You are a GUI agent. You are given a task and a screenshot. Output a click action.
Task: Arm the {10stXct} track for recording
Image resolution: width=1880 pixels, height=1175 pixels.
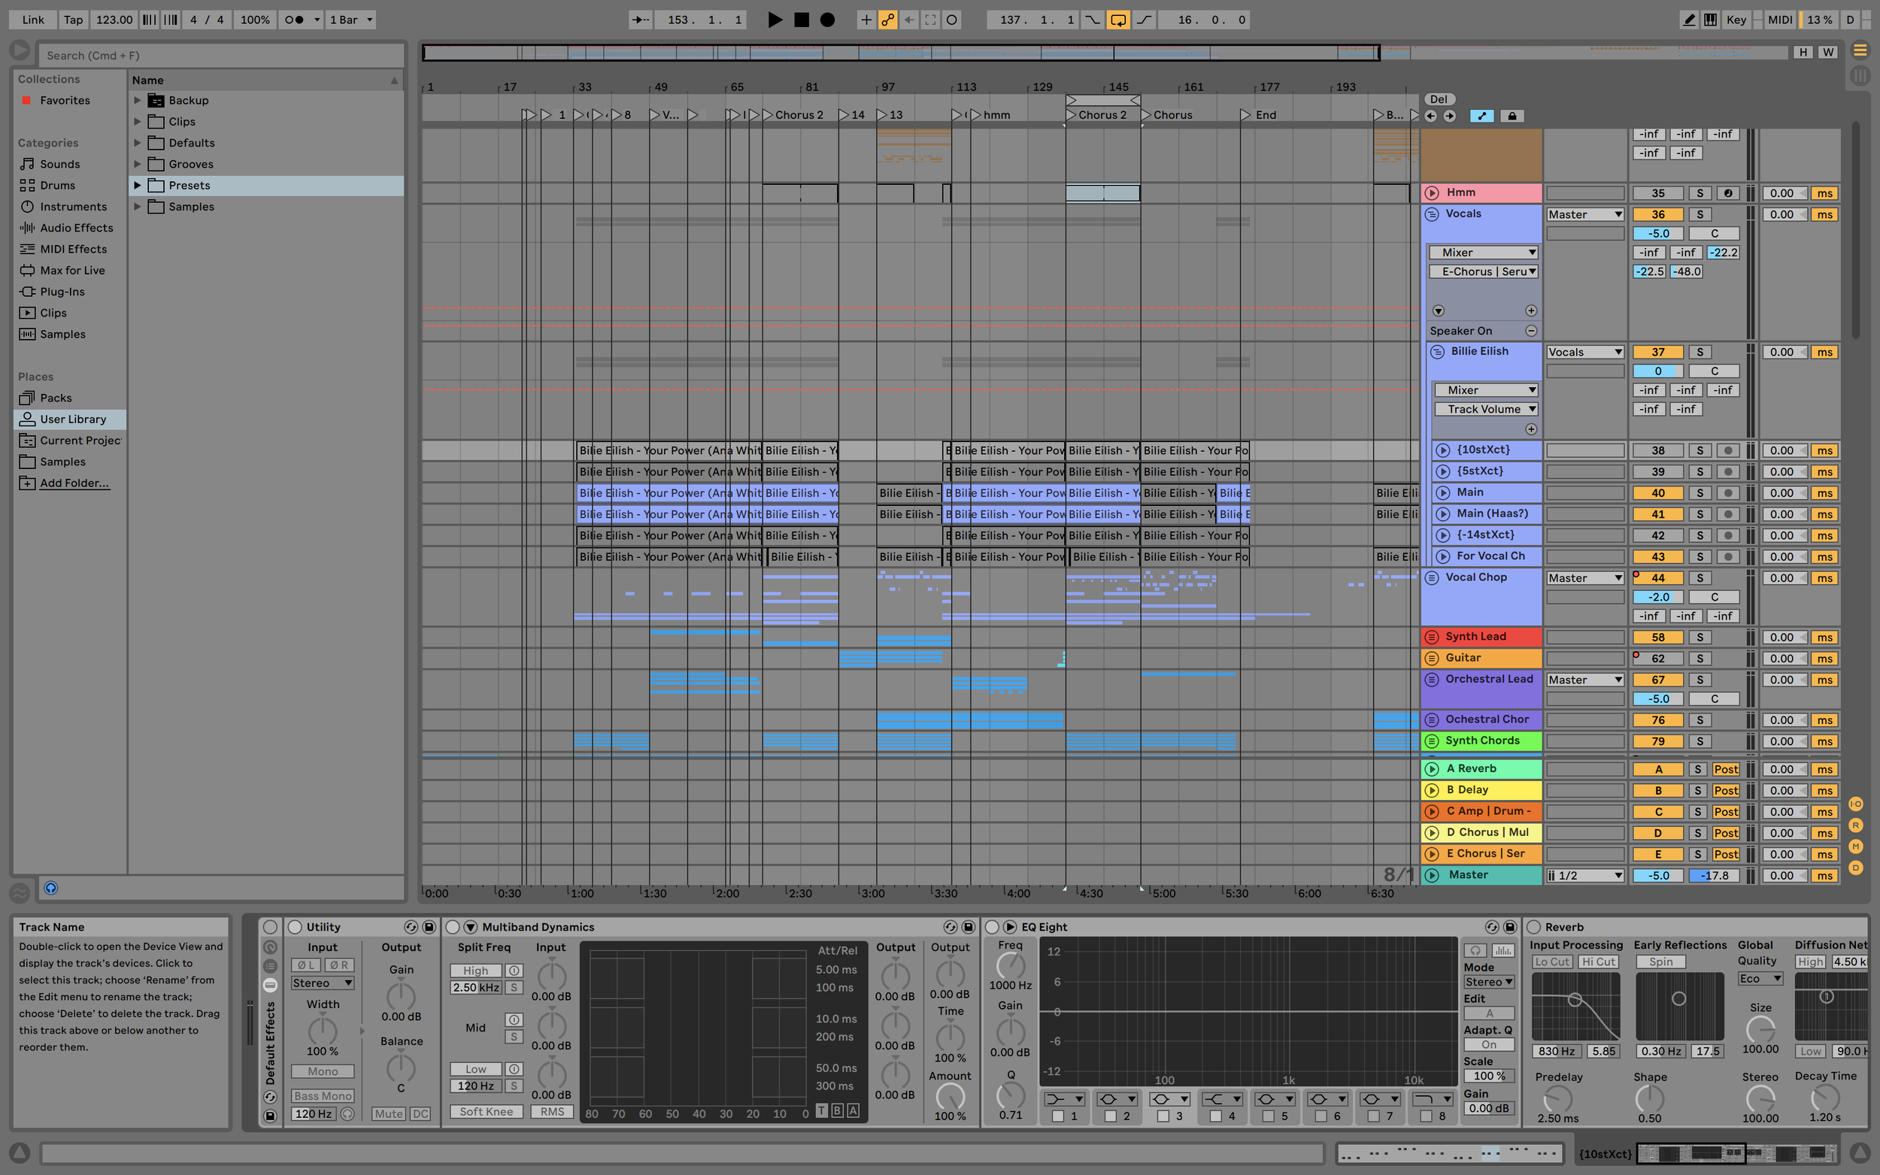pos(1727,451)
